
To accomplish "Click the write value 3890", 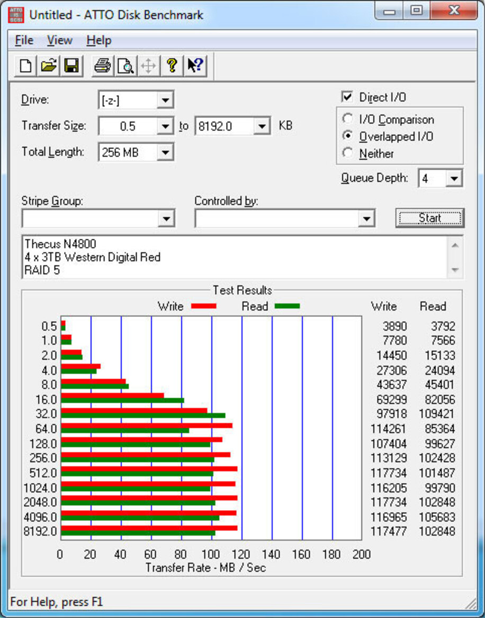I will pos(394,326).
